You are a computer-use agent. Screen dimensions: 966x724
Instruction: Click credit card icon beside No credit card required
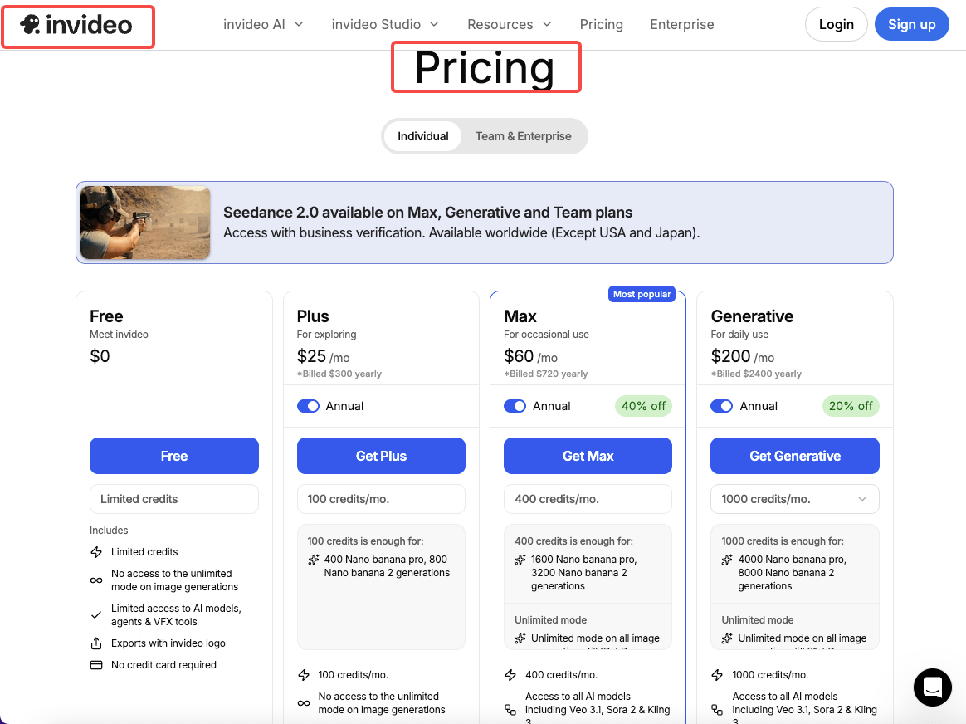(x=96, y=665)
